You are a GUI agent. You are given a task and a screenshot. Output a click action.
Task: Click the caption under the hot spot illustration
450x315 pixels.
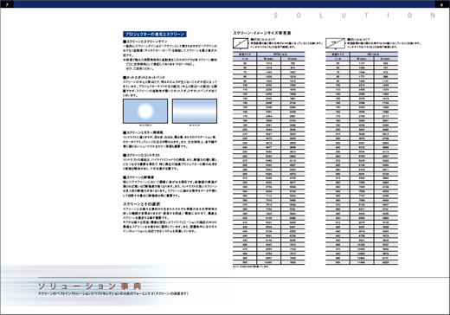[145, 125]
